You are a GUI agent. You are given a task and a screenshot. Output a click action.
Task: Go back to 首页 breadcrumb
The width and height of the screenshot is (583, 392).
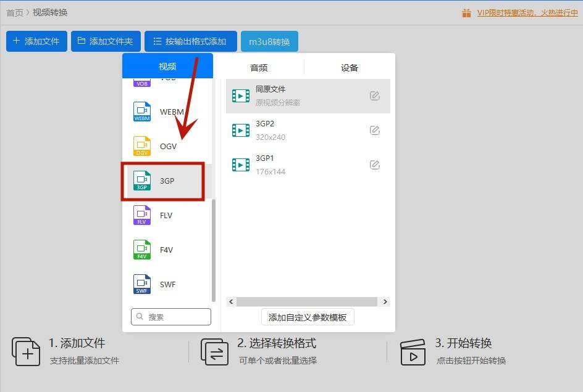click(x=15, y=12)
